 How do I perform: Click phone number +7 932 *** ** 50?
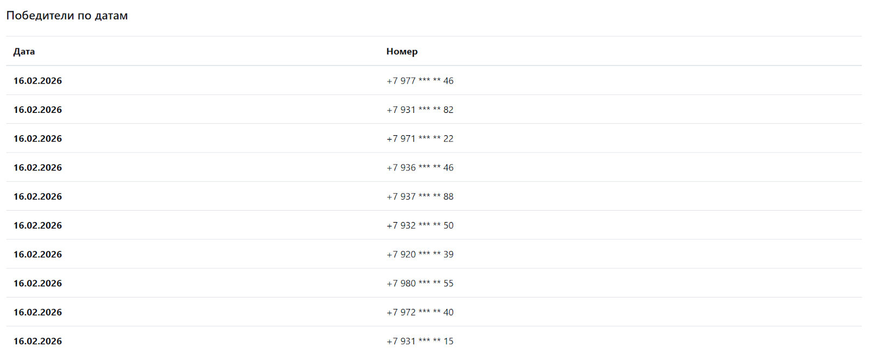pyautogui.click(x=420, y=225)
